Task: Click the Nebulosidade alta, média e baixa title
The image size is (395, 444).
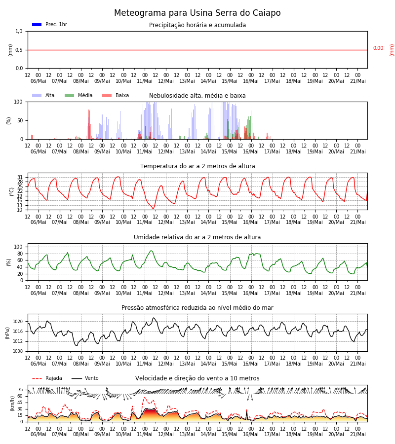Action: [x=197, y=95]
